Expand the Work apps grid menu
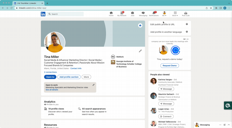 [x=175, y=14]
